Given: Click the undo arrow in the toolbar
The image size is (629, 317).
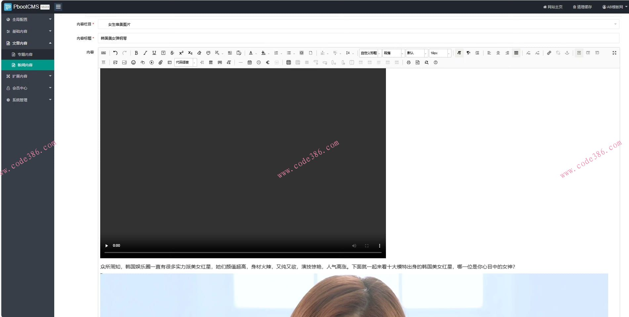Looking at the screenshot, I should [115, 53].
